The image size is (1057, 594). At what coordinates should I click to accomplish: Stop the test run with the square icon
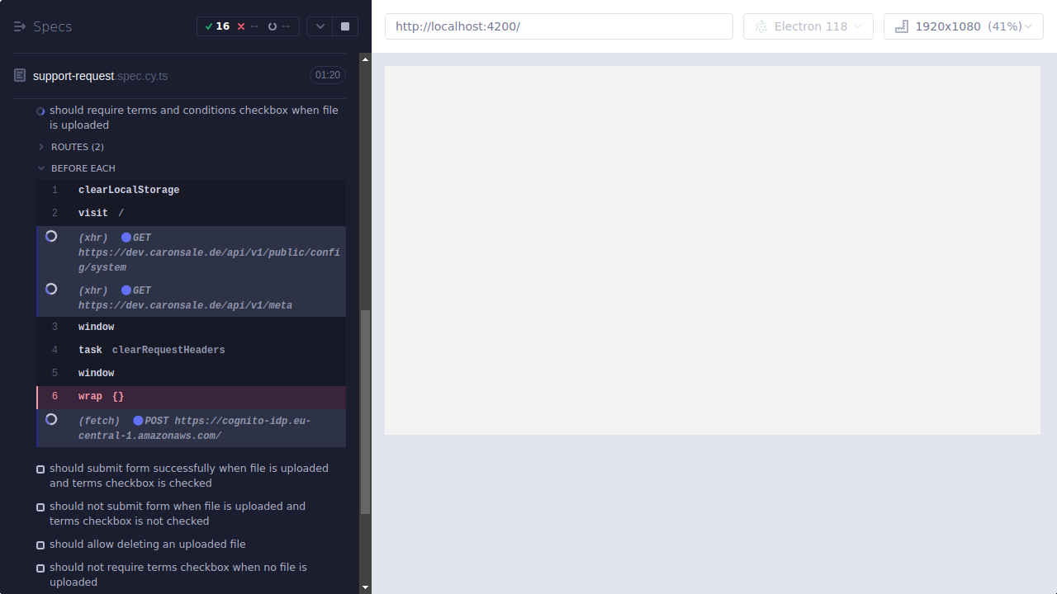(344, 26)
